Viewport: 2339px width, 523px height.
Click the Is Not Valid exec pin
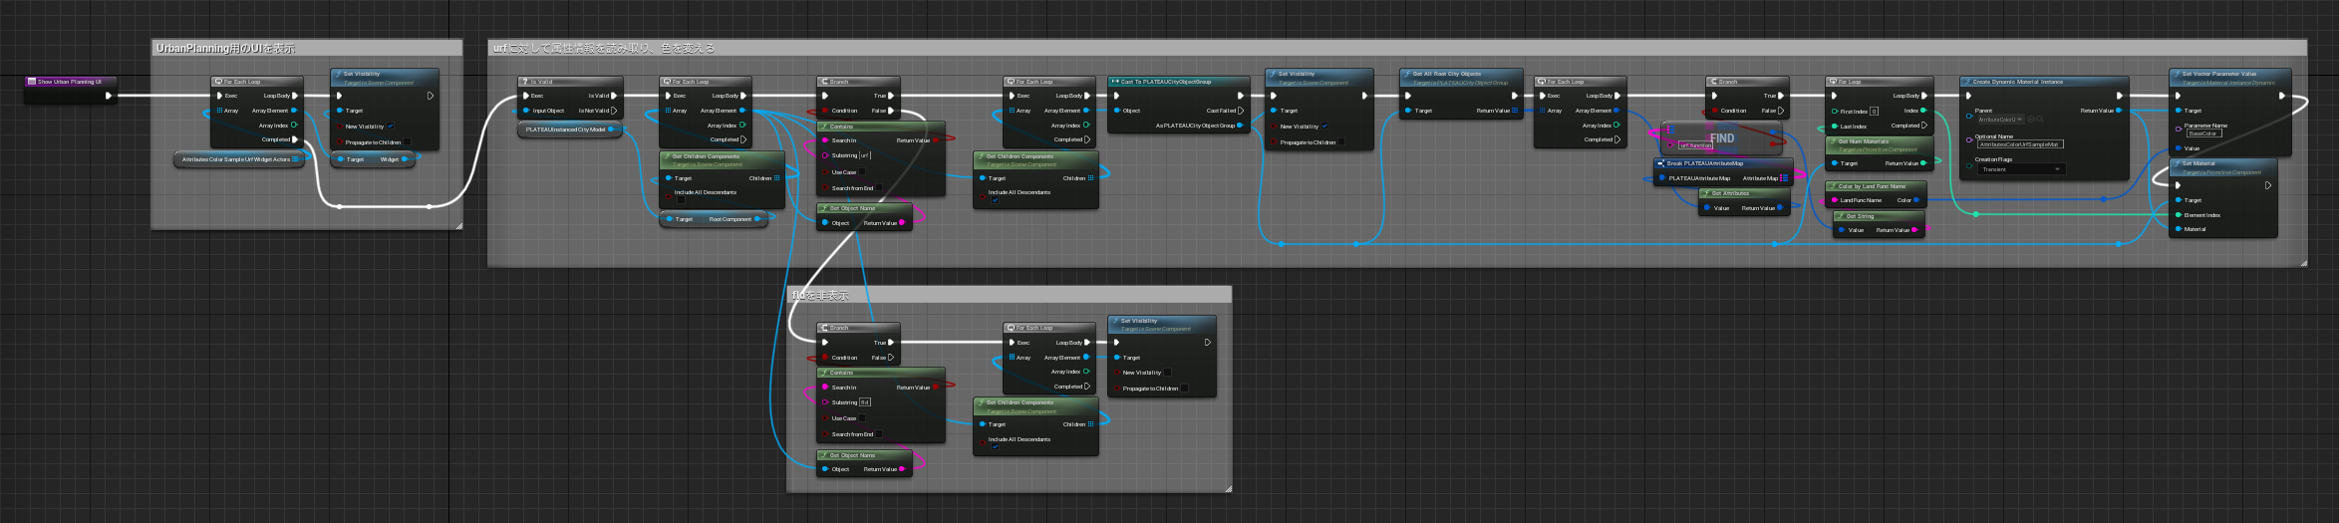tap(614, 111)
